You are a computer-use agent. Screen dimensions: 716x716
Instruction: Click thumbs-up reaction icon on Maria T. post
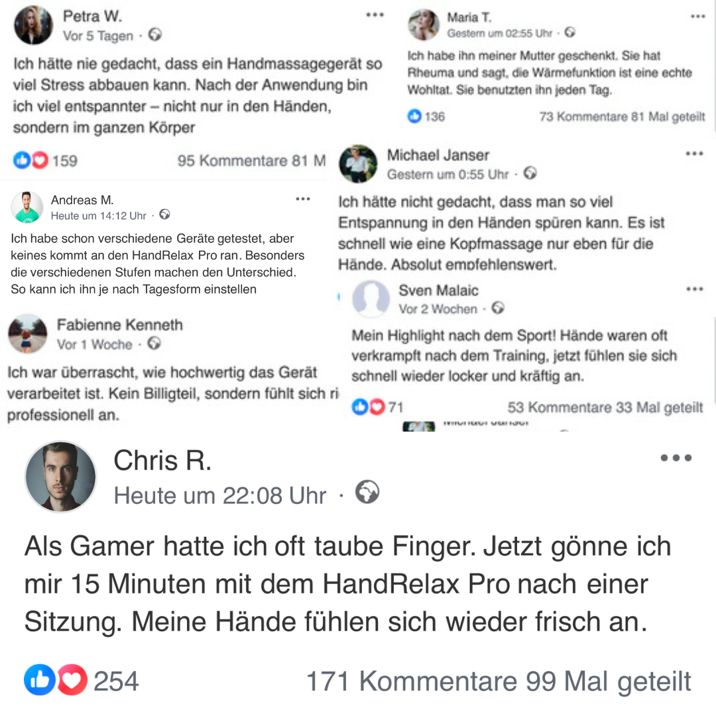(414, 116)
